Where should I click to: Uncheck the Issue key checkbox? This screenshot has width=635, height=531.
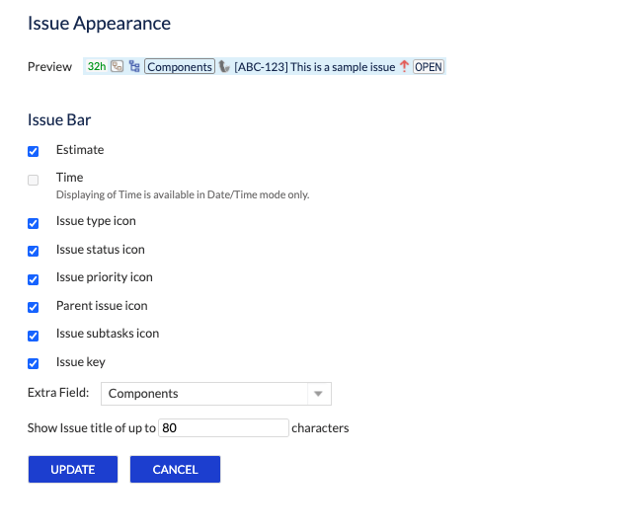[x=34, y=363]
